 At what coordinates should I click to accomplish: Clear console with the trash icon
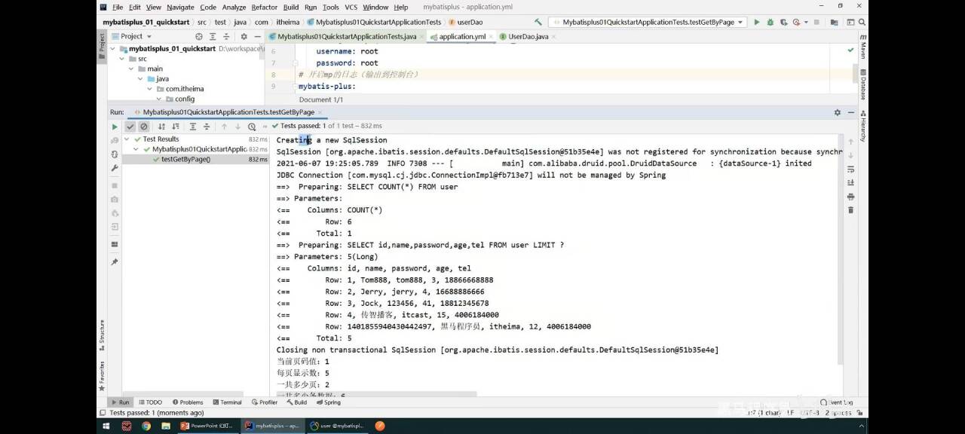click(x=851, y=210)
